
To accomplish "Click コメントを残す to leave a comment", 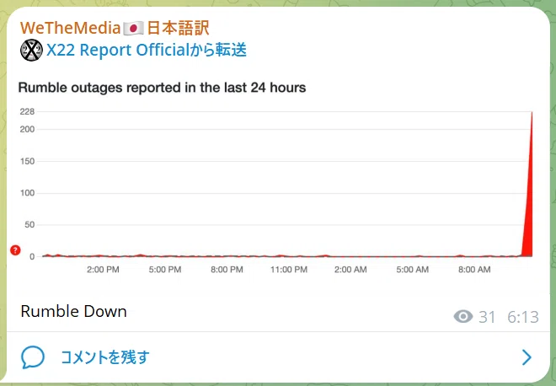I will 105,357.
